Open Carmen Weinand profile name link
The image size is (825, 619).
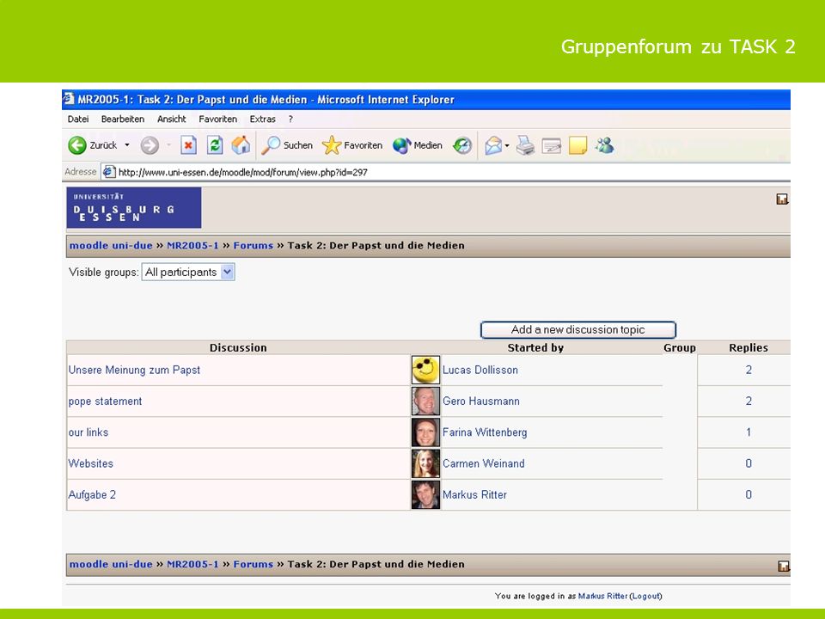[484, 463]
